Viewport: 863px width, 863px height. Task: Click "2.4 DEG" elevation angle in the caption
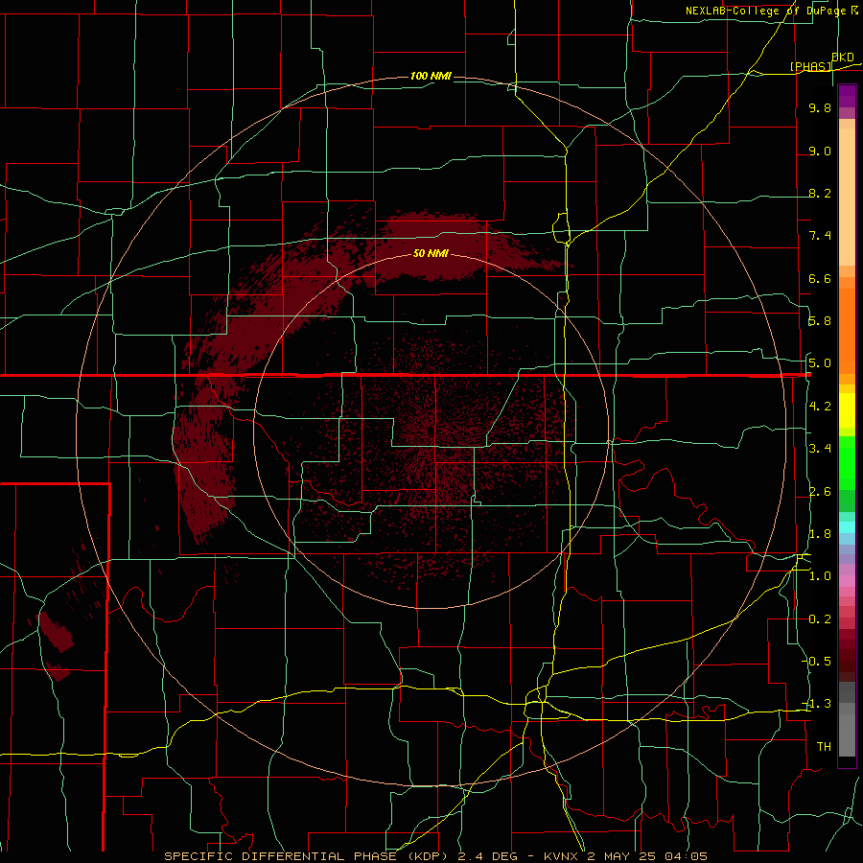pyautogui.click(x=486, y=856)
